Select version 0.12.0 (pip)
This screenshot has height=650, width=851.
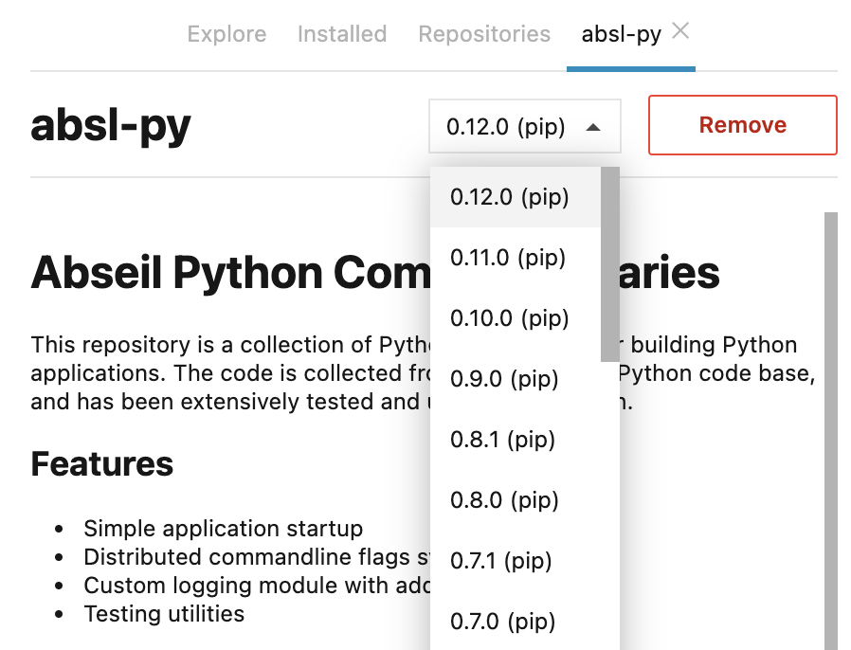(511, 197)
